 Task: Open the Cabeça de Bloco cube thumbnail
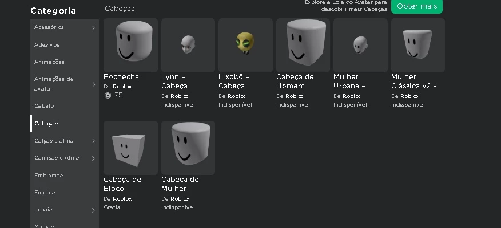click(x=130, y=148)
